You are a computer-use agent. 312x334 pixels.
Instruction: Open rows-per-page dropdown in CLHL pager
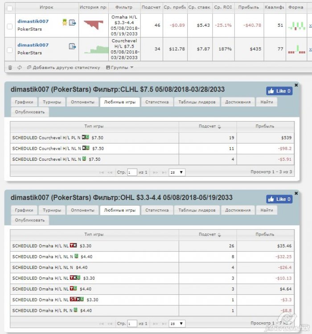177,172
